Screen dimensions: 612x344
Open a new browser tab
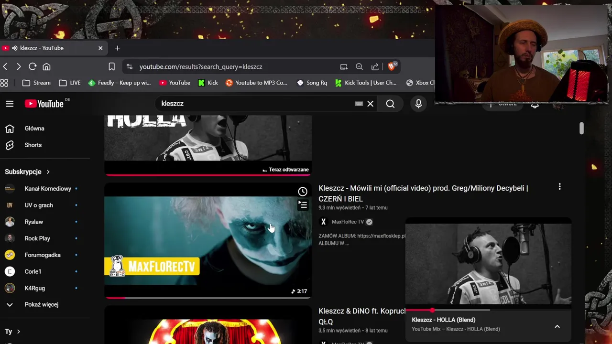tap(117, 48)
